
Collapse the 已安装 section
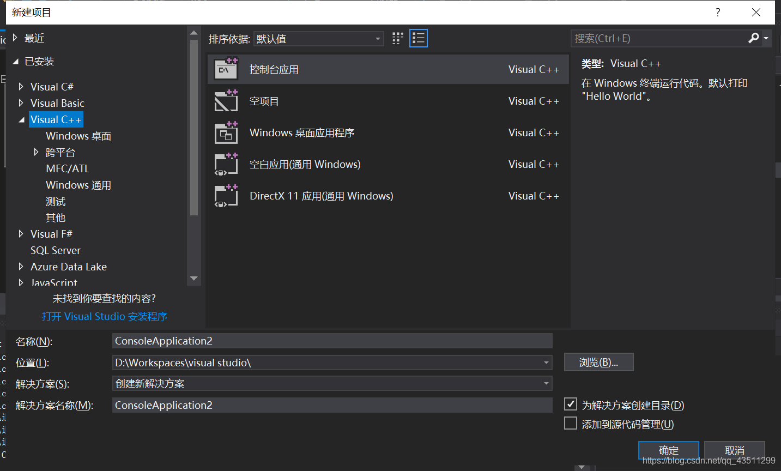15,62
